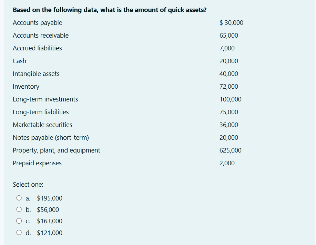Click the Notes payable (short-term) row
Image resolution: width=316 pixels, height=245 pixels.
[51, 137]
